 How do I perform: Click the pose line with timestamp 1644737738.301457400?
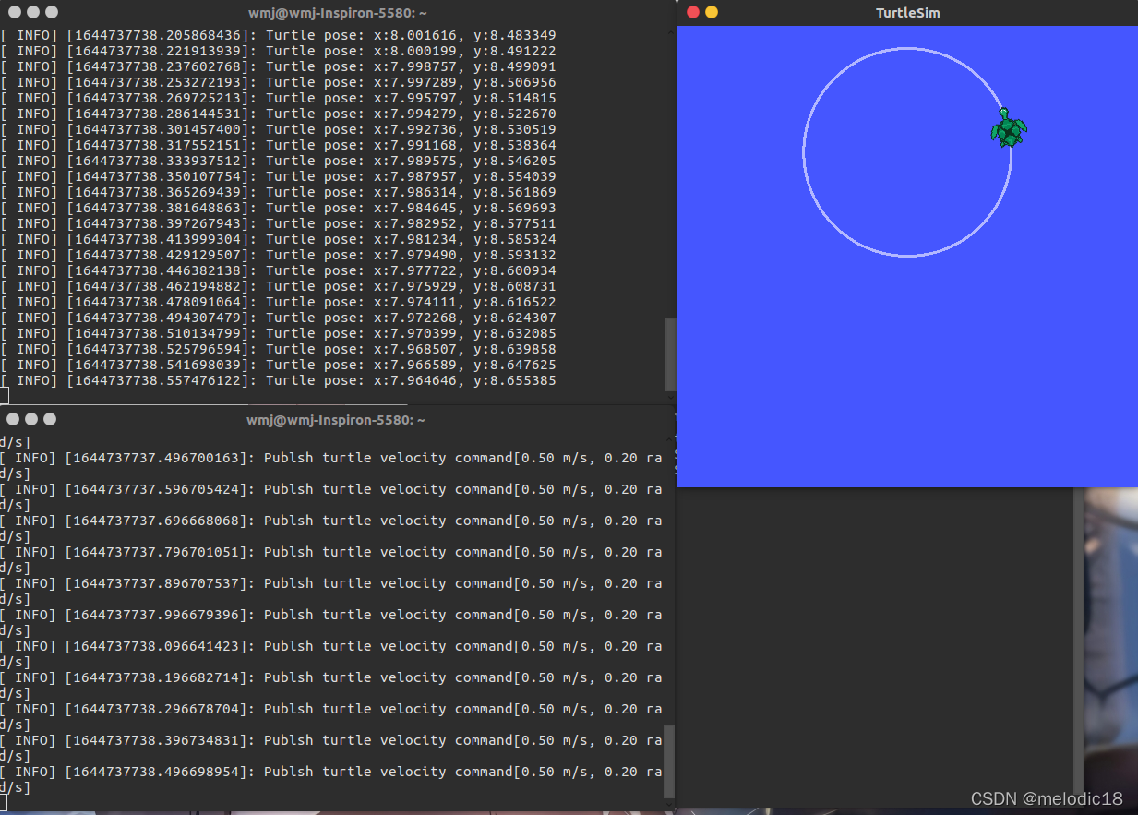(x=278, y=129)
